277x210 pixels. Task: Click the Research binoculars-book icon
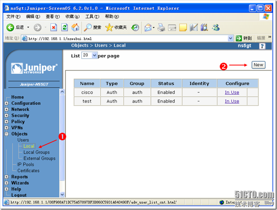pos(204,27)
